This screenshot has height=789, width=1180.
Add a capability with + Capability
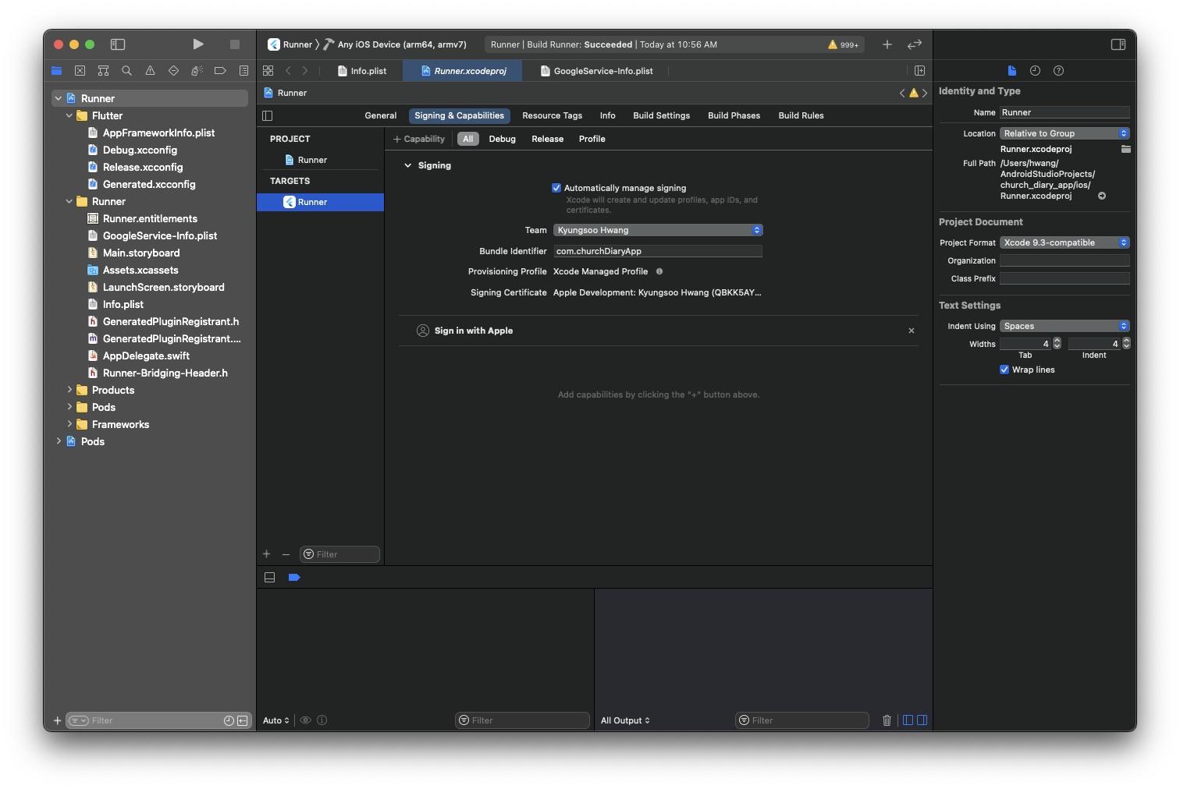coord(419,139)
